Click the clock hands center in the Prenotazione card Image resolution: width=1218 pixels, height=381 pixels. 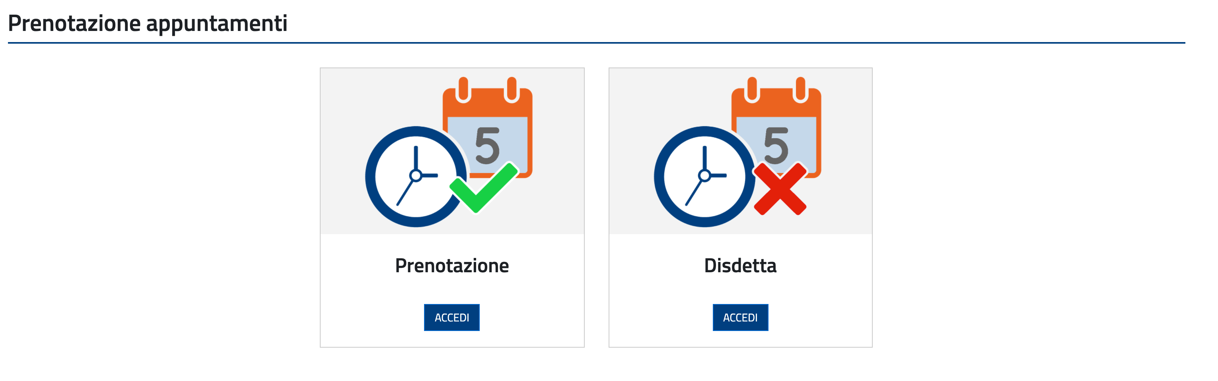tap(416, 176)
